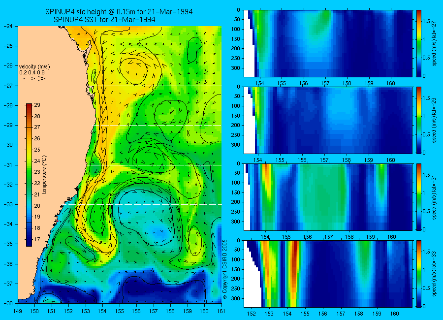Click the -33 latitude tick label on the map

[8, 204]
